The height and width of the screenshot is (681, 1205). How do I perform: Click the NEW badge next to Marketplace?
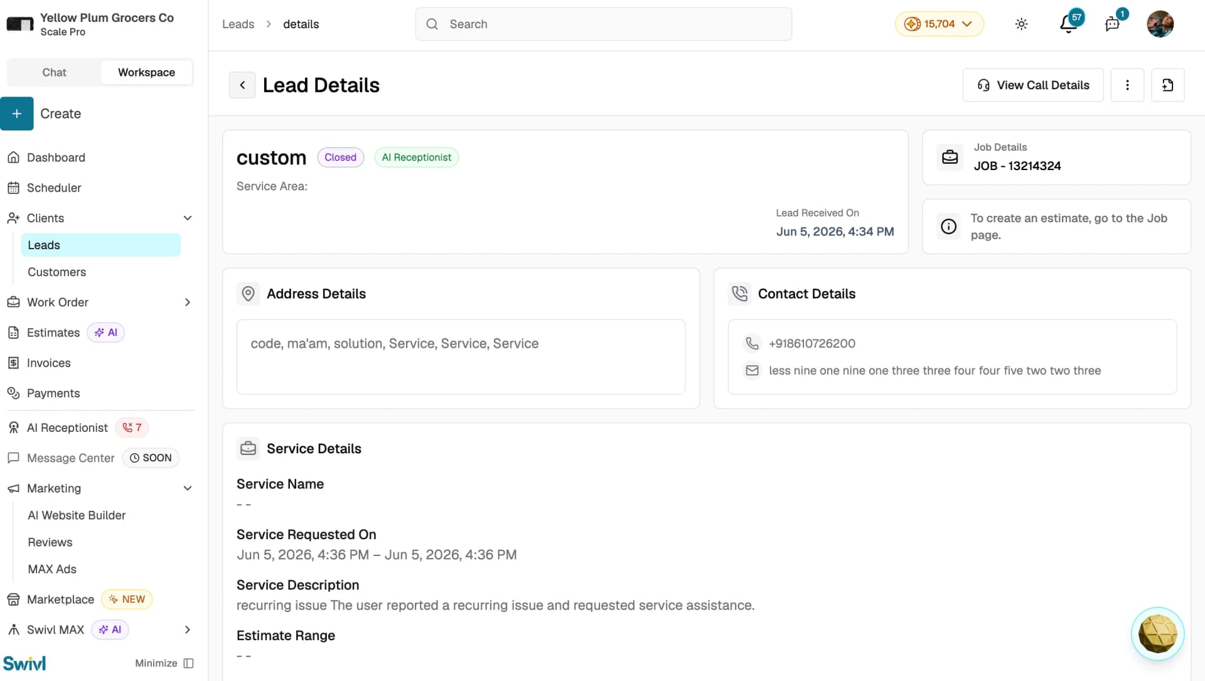(127, 599)
